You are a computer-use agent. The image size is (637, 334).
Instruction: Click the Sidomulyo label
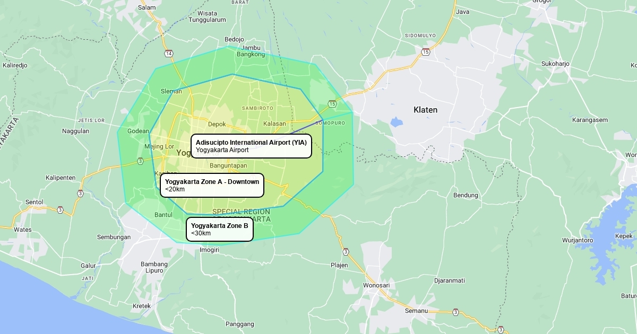click(x=420, y=35)
